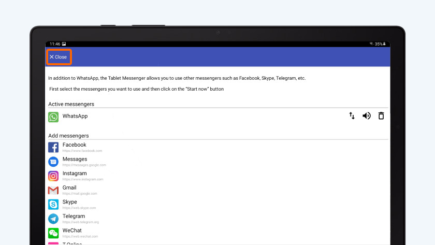
Task: Tap the Skype icon
Action: [x=53, y=205]
